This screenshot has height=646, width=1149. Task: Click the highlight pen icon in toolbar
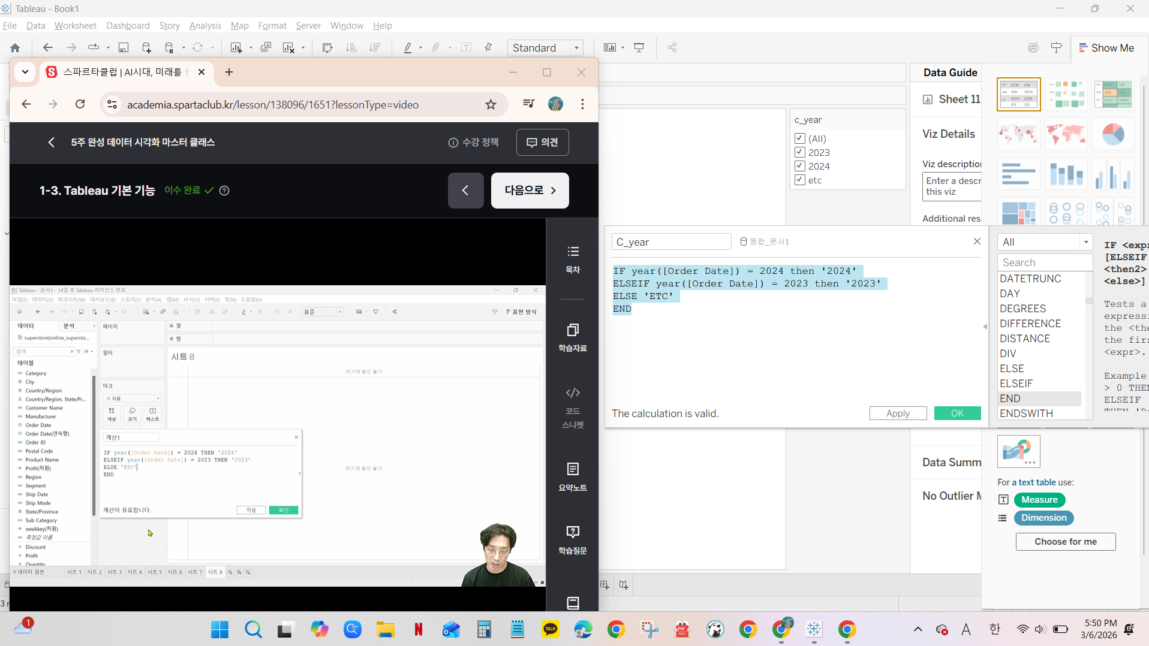(408, 48)
